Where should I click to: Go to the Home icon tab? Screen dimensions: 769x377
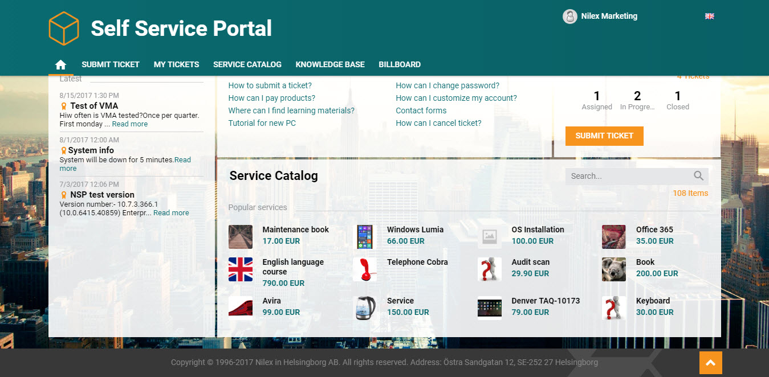pos(61,64)
